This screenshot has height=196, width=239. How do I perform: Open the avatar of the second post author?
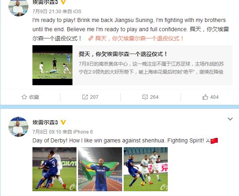(18, 127)
